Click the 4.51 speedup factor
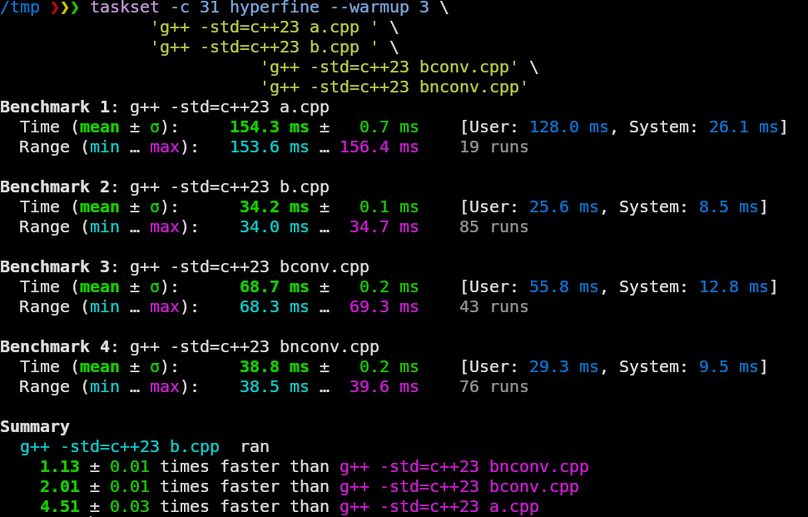 (x=60, y=507)
